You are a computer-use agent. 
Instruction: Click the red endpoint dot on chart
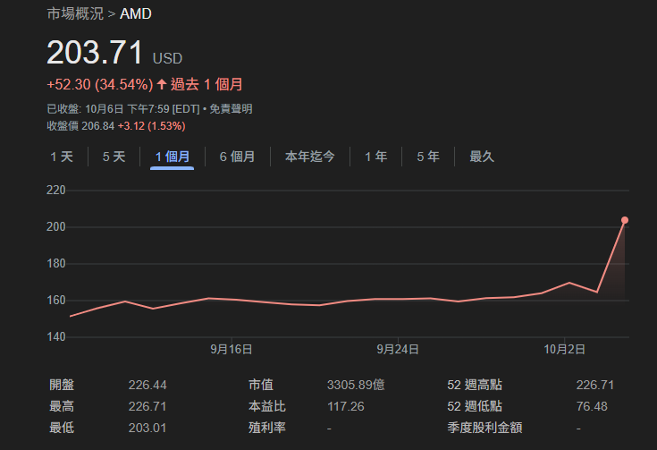click(x=625, y=220)
